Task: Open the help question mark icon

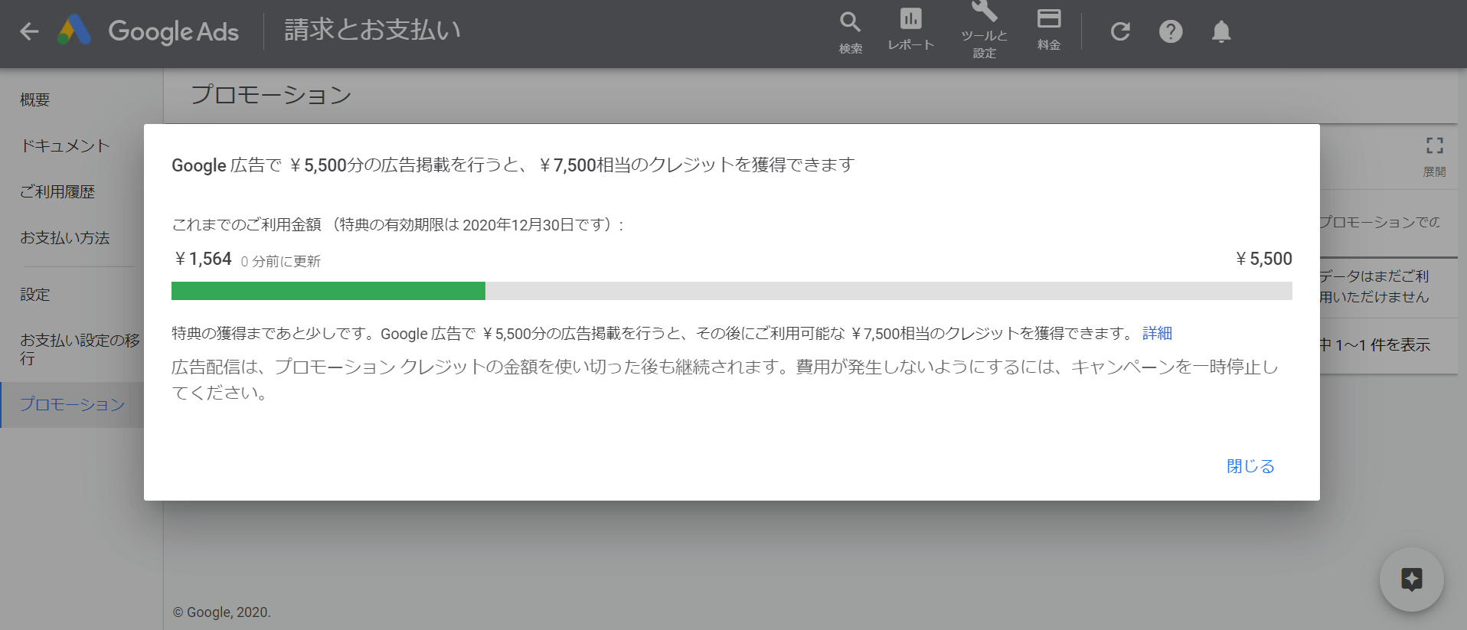Action: [x=1171, y=31]
